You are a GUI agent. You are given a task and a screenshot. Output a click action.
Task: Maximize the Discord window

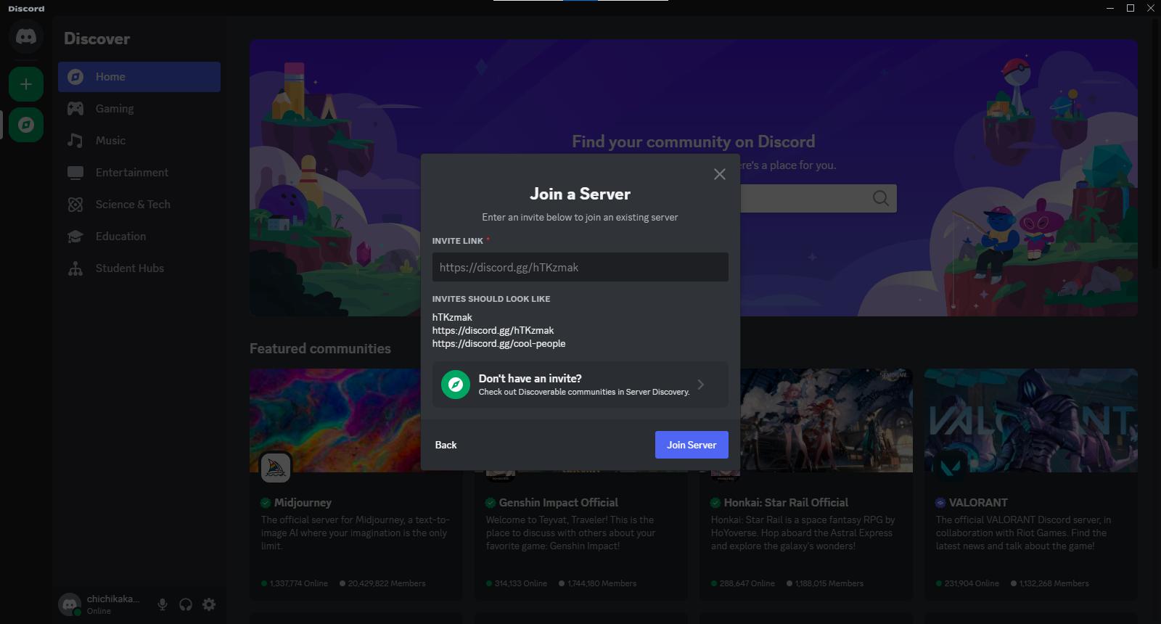(1131, 8)
